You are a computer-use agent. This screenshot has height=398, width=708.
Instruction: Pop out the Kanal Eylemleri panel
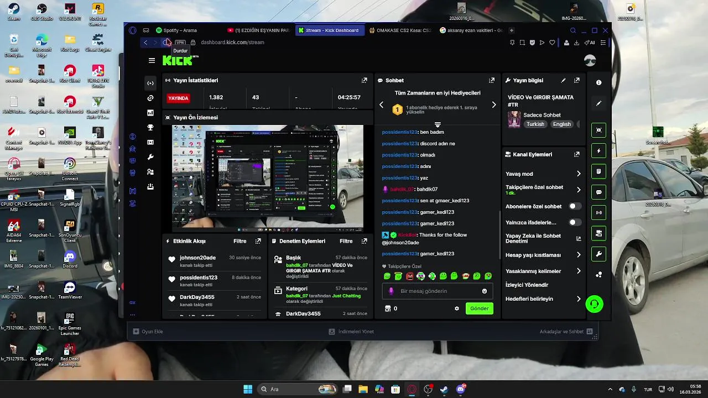click(576, 155)
